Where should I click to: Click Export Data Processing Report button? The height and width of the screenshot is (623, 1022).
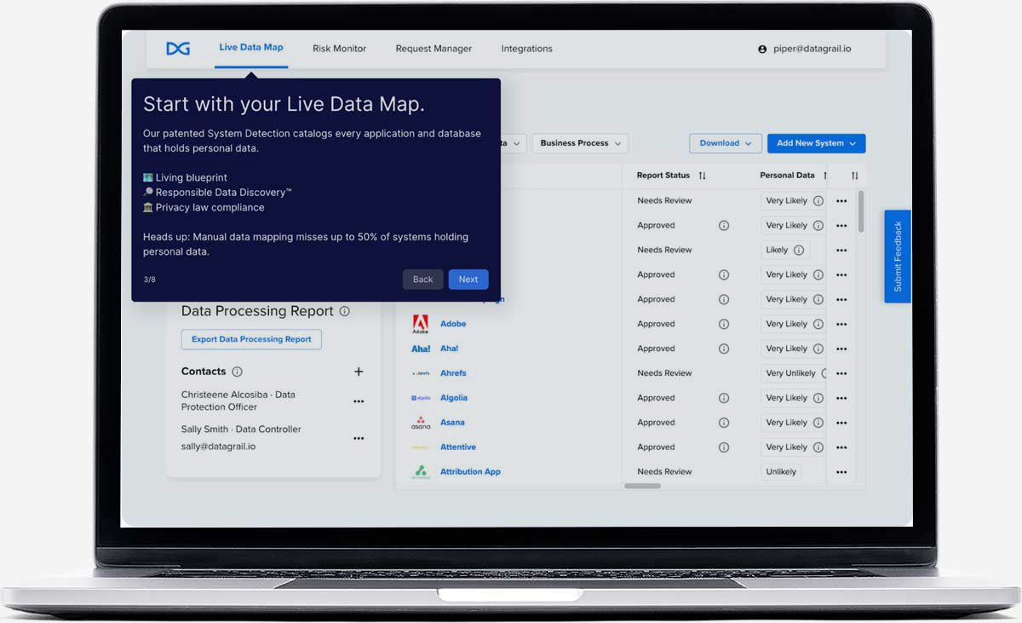point(251,339)
